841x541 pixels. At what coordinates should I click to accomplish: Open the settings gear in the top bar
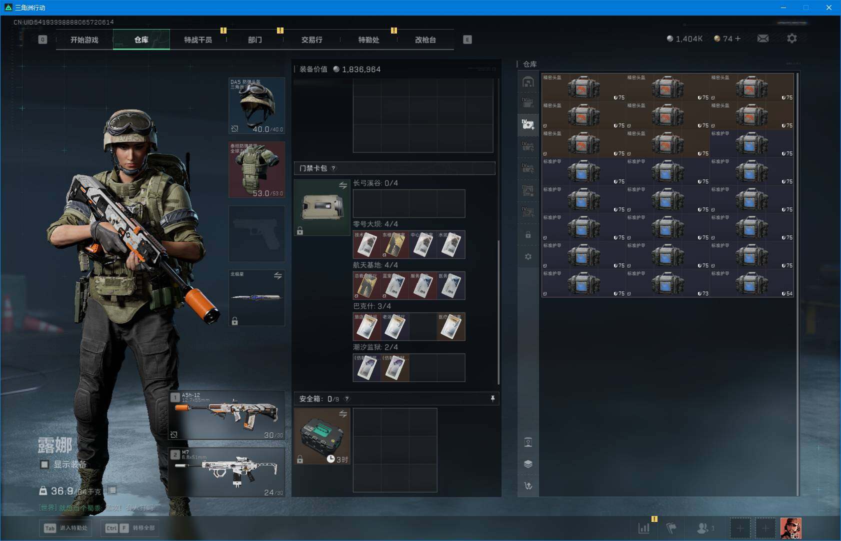pyautogui.click(x=791, y=38)
